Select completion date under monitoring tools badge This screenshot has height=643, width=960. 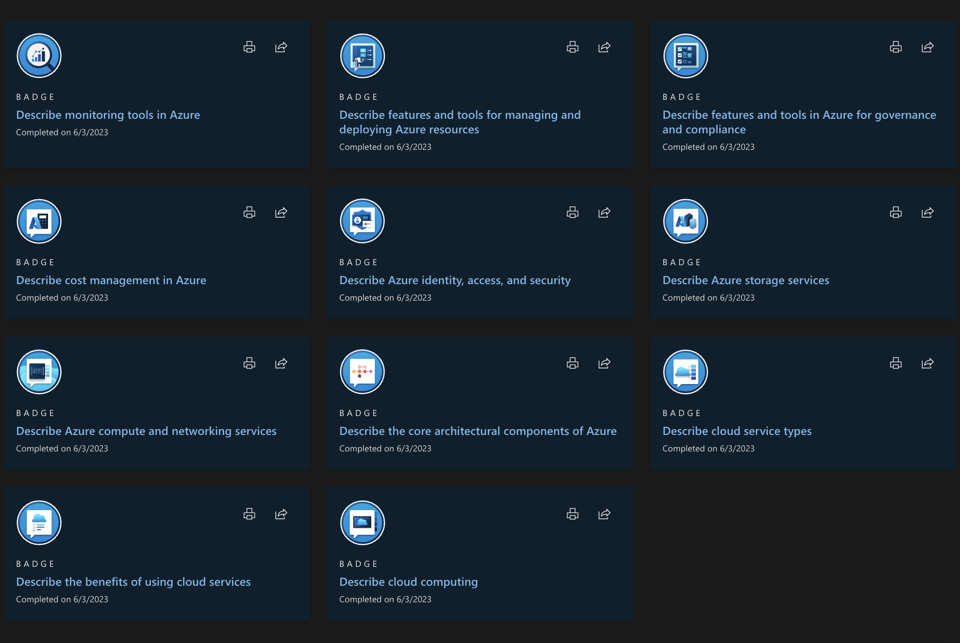click(x=62, y=132)
